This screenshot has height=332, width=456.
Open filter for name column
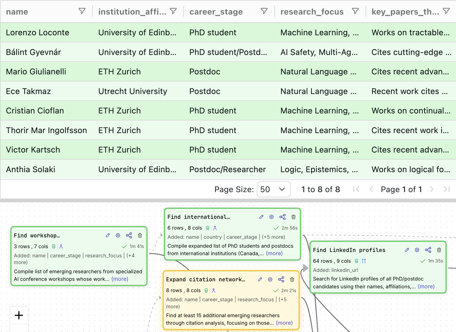coord(82,11)
